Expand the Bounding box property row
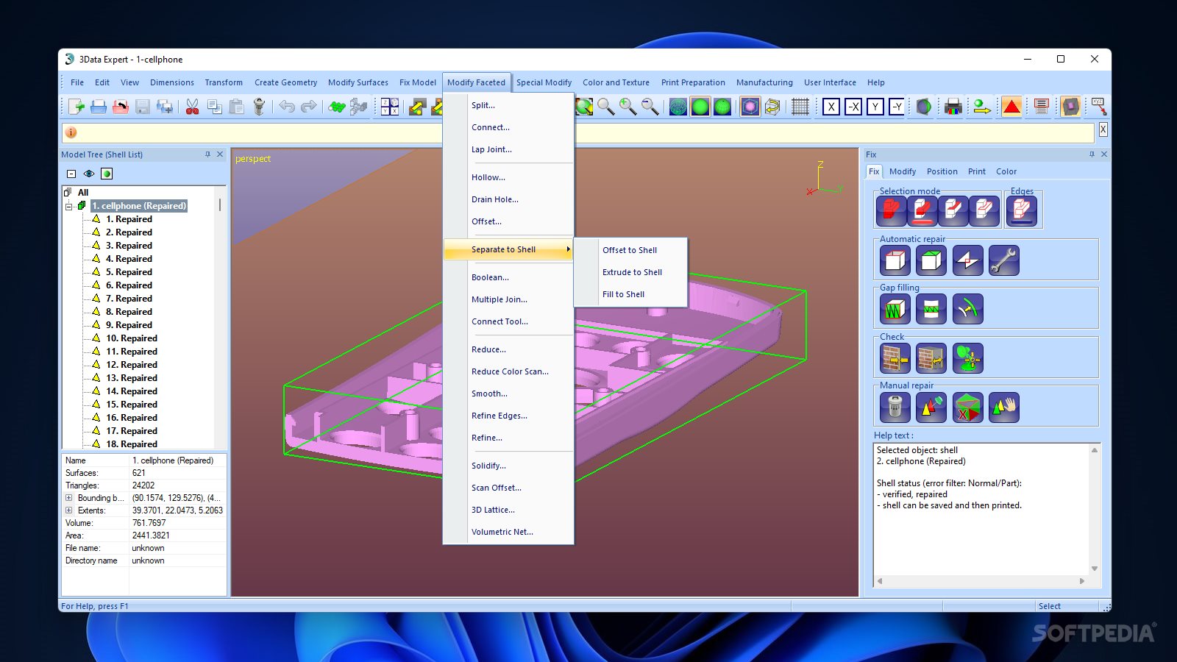 [x=69, y=498]
